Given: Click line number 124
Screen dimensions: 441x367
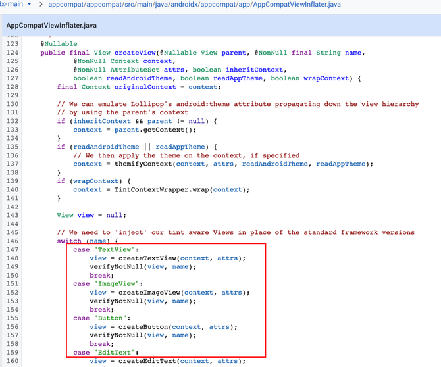Looking at the screenshot, I should tap(13, 53).
